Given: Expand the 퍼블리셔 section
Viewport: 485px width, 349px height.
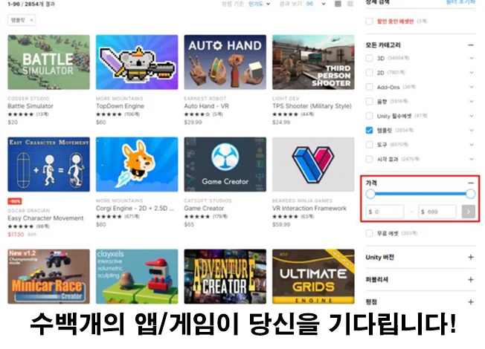Looking at the screenshot, I should (x=471, y=279).
